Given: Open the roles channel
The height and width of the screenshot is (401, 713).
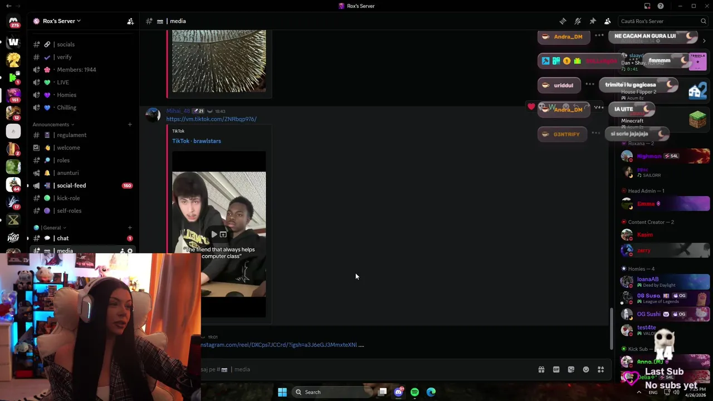Looking at the screenshot, I should [82, 160].
